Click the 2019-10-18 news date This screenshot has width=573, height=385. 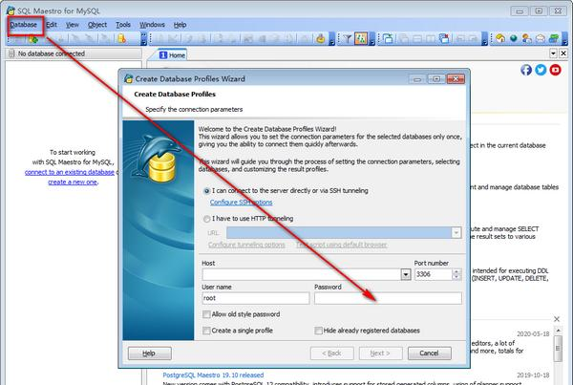[533, 375]
